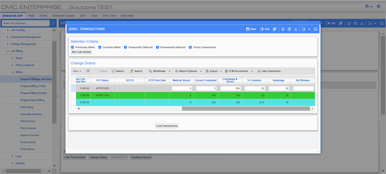
Task: Expand the Workflows dropdown arrow
Action: pos(170,71)
